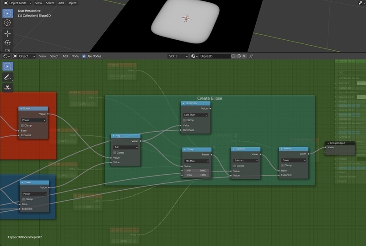Screen dimensions: 366x246
Task: Toggle fake user shield for Elipse2D
Action: tap(233, 56)
